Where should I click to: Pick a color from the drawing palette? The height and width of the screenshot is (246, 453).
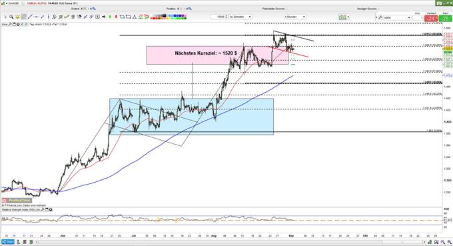pos(168,17)
